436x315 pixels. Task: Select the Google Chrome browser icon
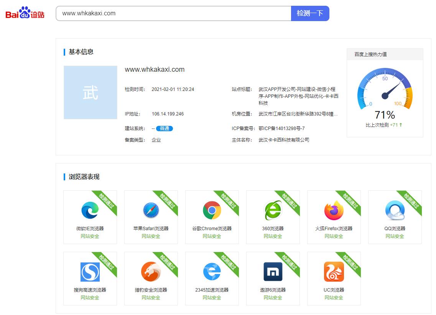(x=212, y=210)
